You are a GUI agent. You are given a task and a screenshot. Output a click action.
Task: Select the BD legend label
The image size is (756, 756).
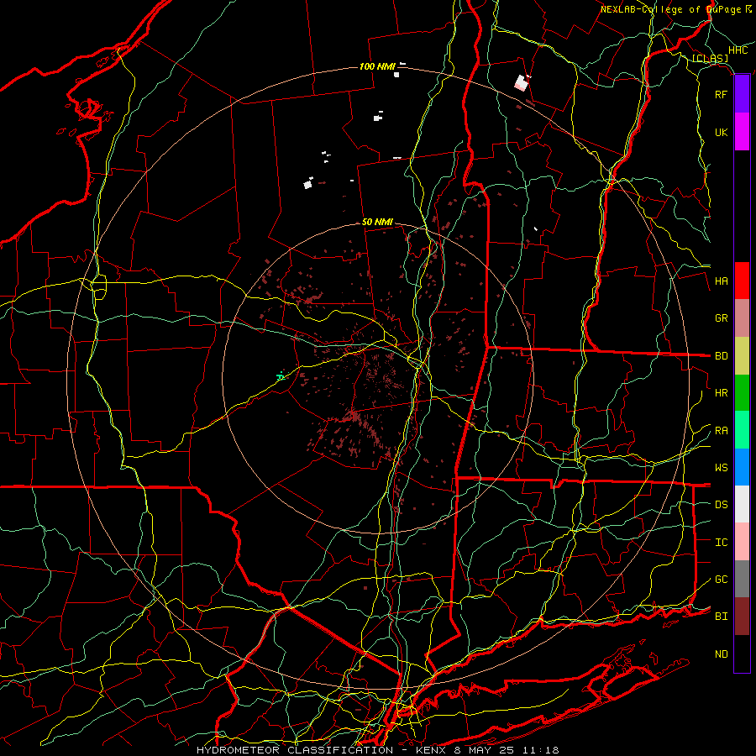[x=722, y=355]
